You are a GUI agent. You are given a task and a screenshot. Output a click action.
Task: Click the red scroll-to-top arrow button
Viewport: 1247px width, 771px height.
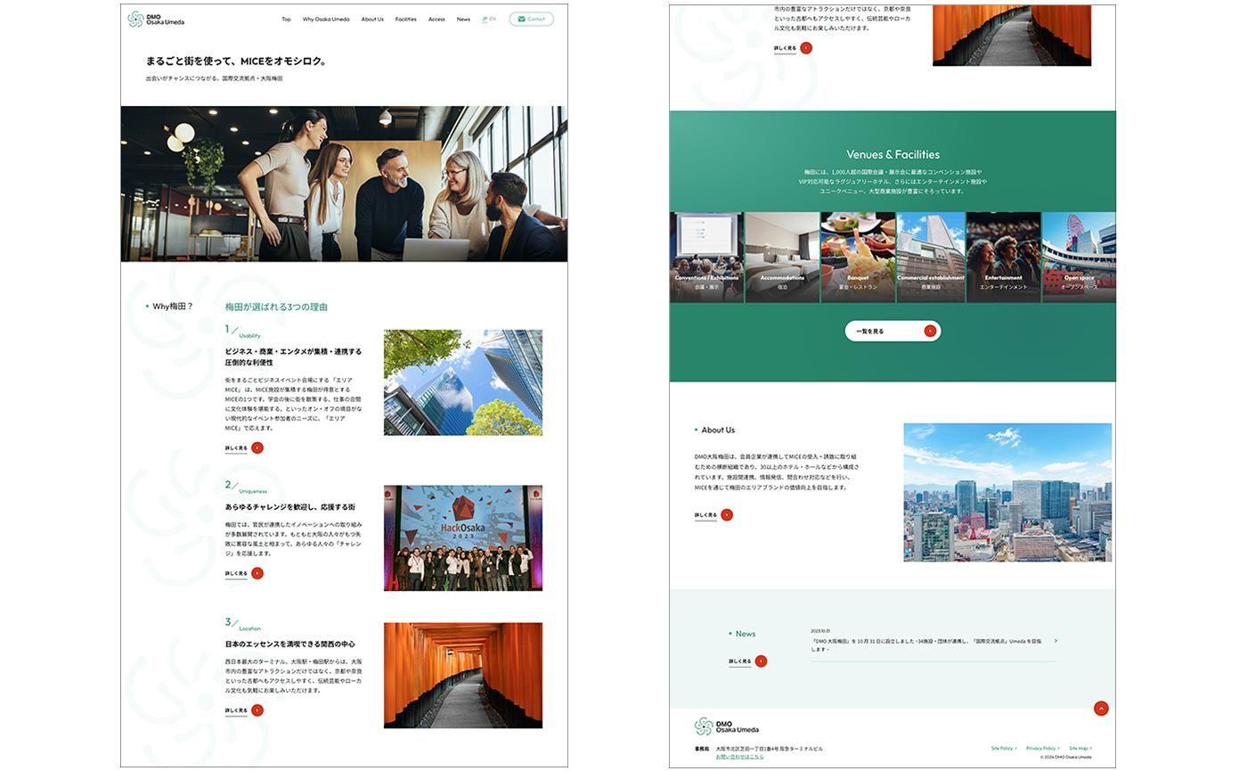[x=1101, y=709]
